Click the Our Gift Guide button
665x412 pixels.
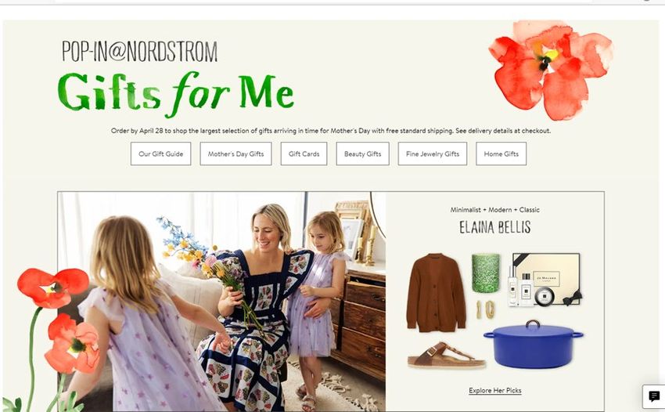click(x=160, y=154)
